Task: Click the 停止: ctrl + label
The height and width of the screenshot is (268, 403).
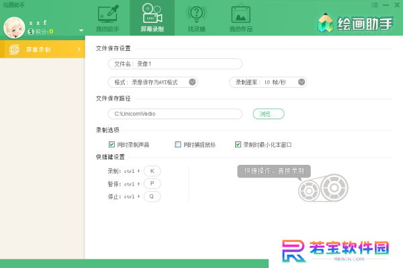Action: pos(124,197)
